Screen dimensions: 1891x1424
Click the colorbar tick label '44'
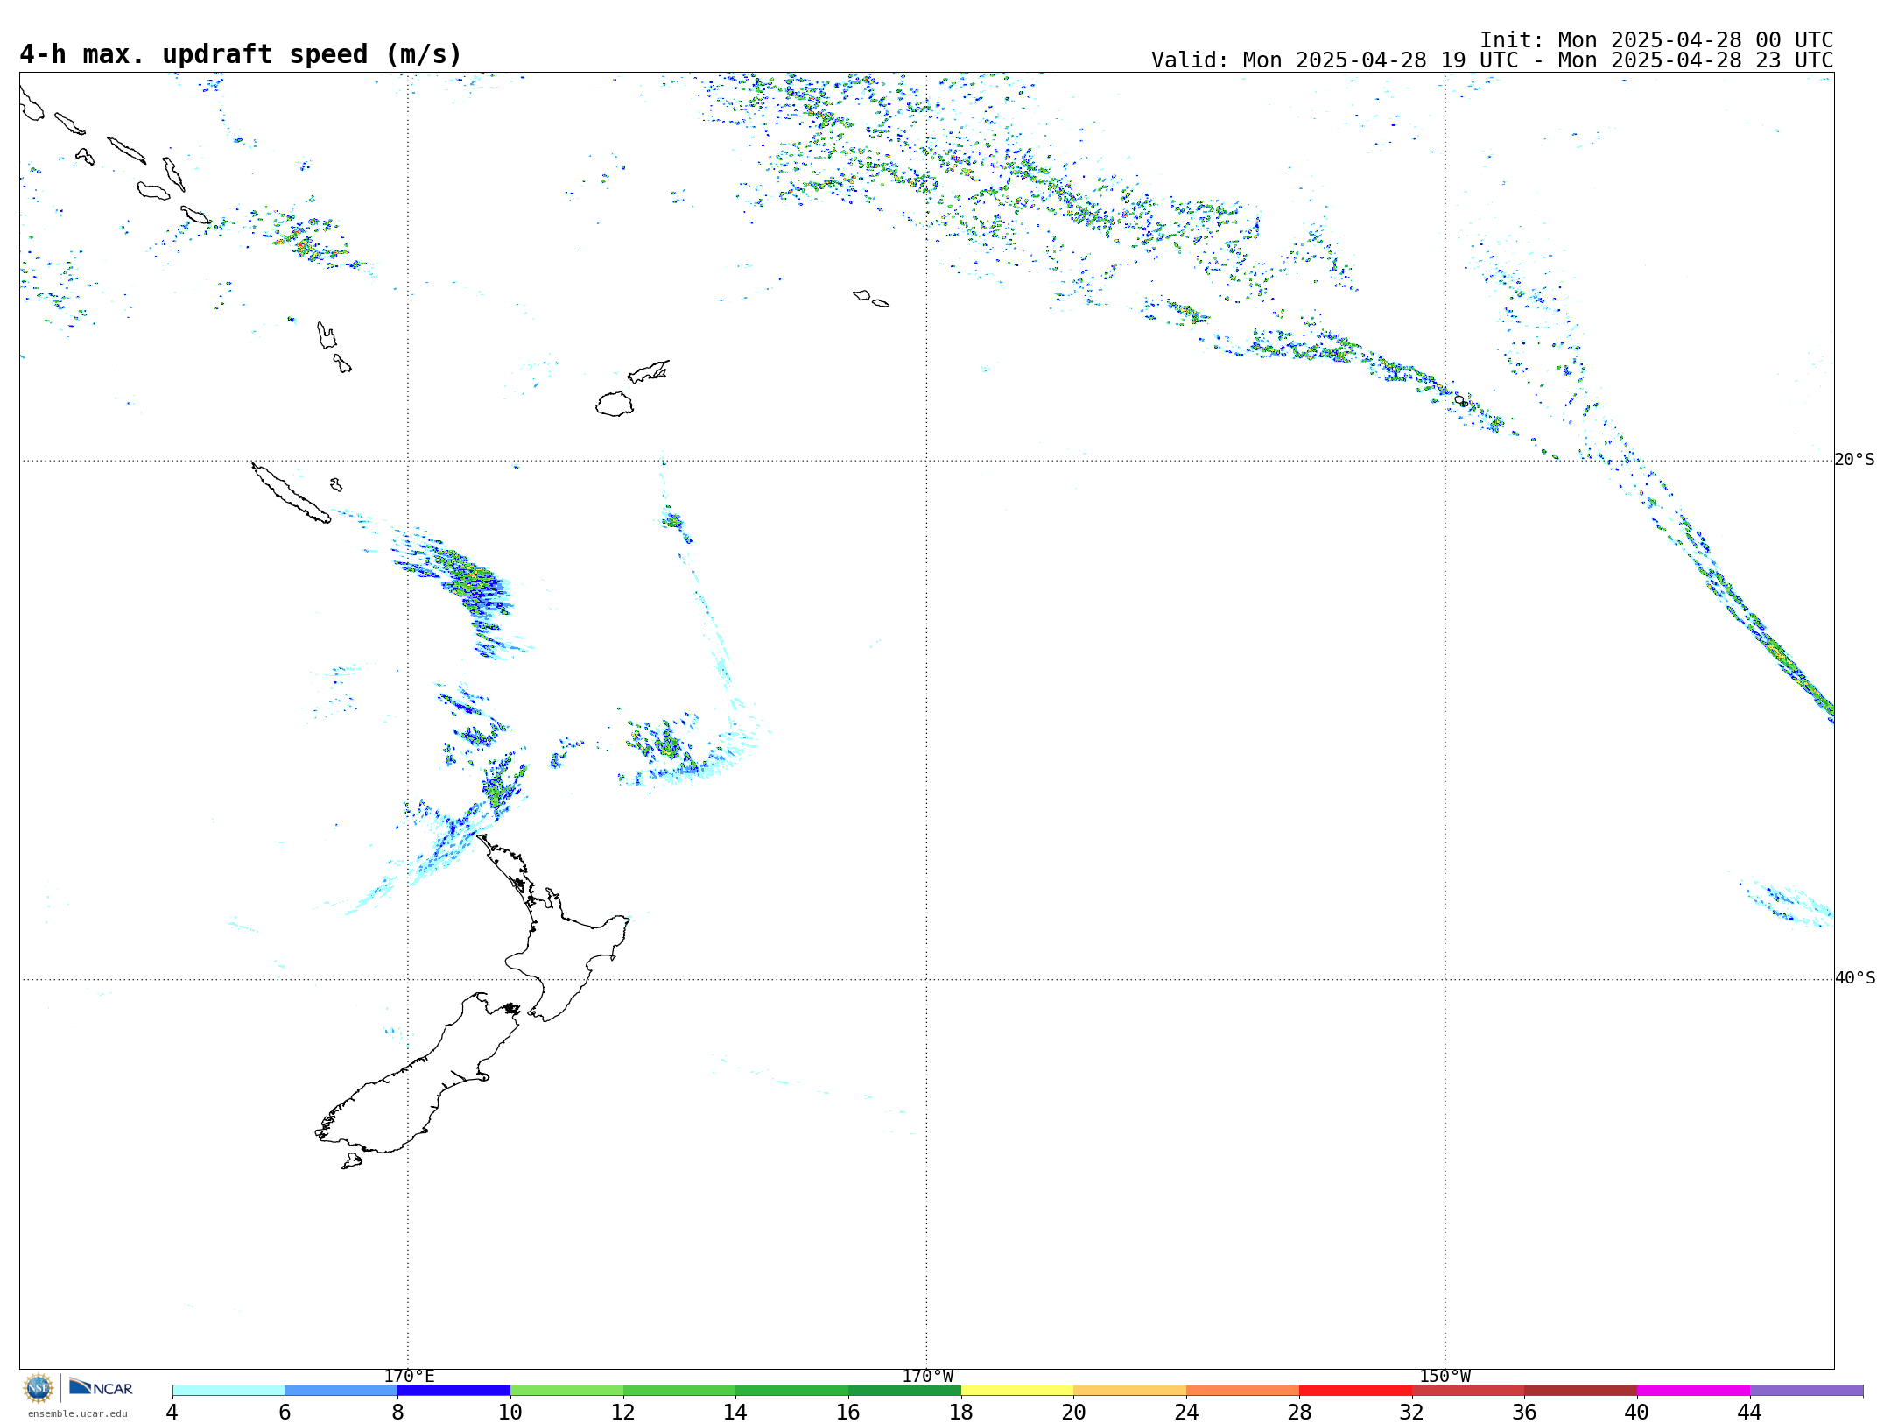click(1749, 1412)
